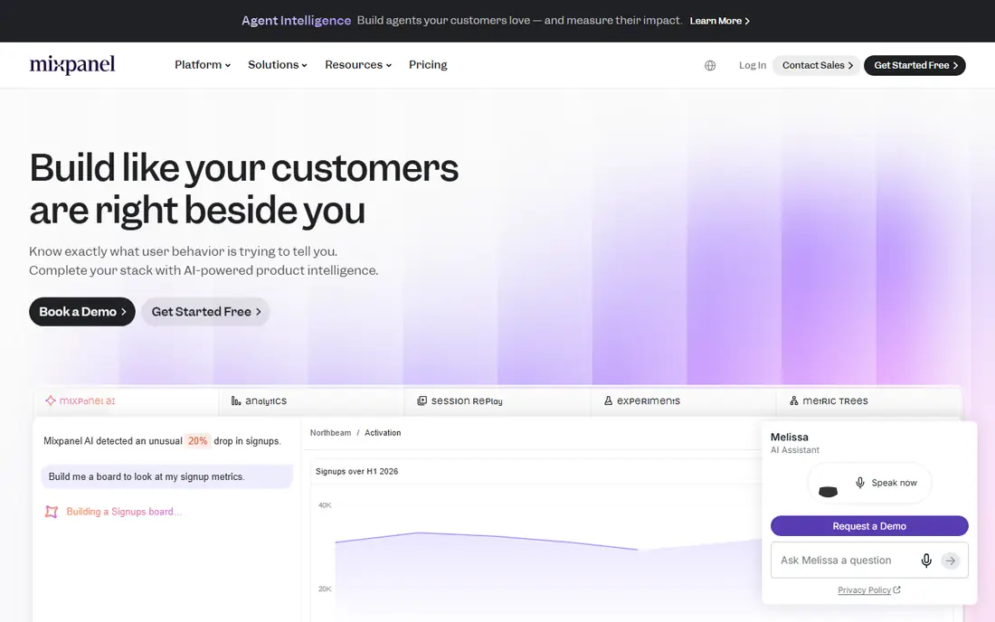Click the Log In link
Viewport: 995px width, 622px height.
[x=752, y=65]
